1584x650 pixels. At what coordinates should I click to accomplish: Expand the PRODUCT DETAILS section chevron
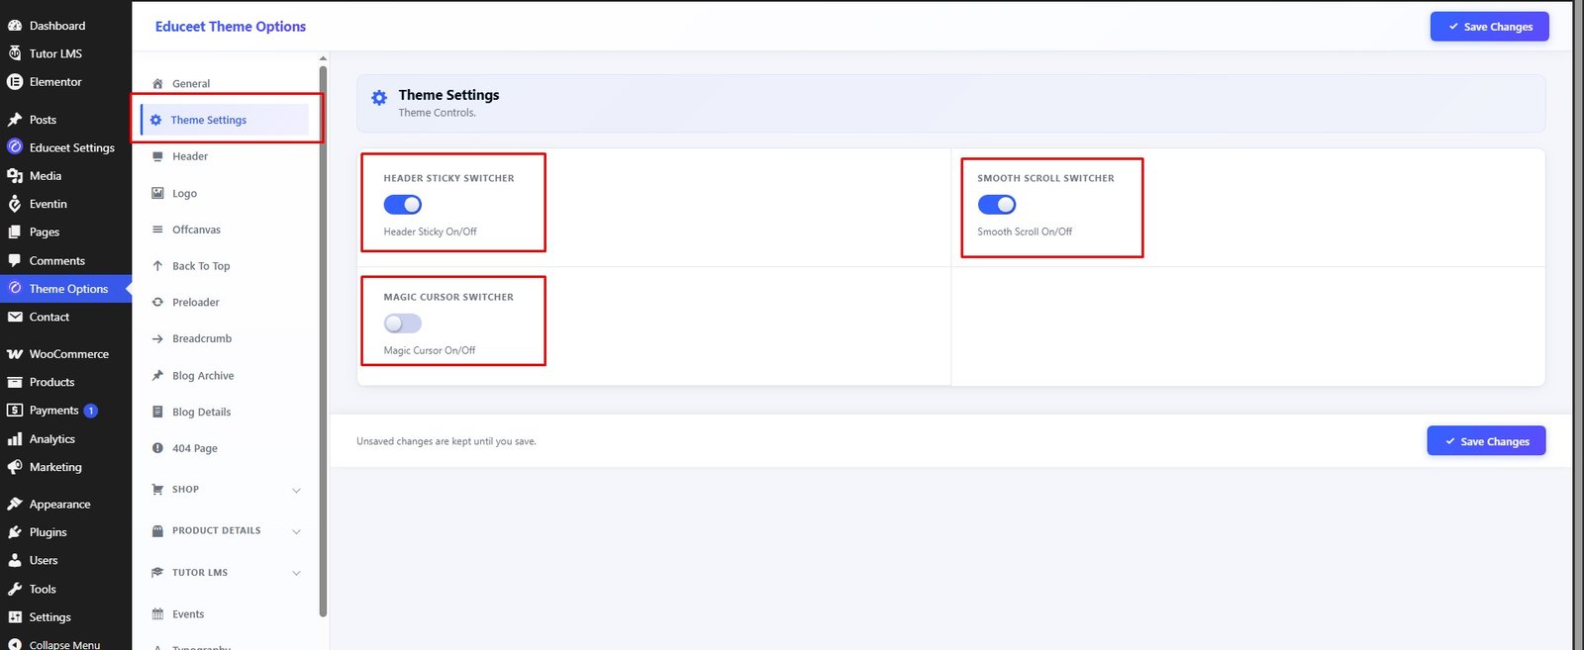pyautogui.click(x=296, y=532)
